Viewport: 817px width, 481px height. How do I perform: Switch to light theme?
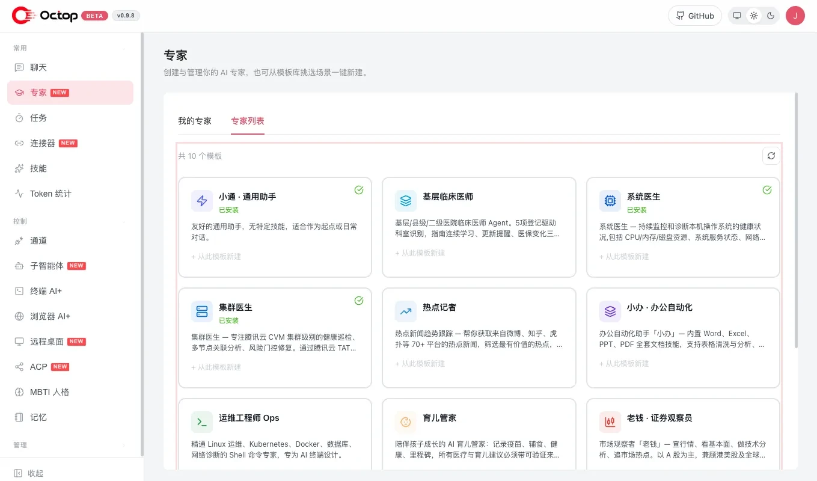point(754,16)
